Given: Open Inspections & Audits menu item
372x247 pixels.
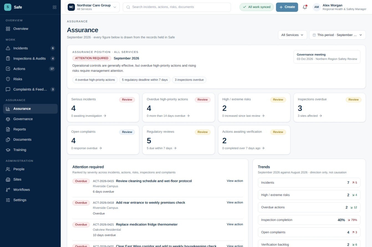Looking at the screenshot, I should 30,58.
